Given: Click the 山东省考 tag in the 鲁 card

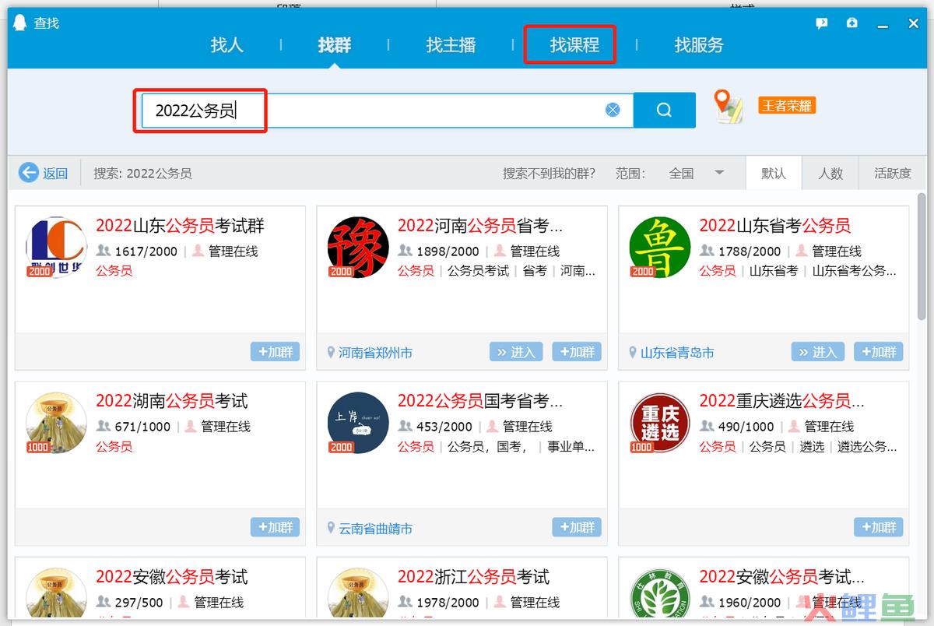Looking at the screenshot, I should click(x=774, y=271).
